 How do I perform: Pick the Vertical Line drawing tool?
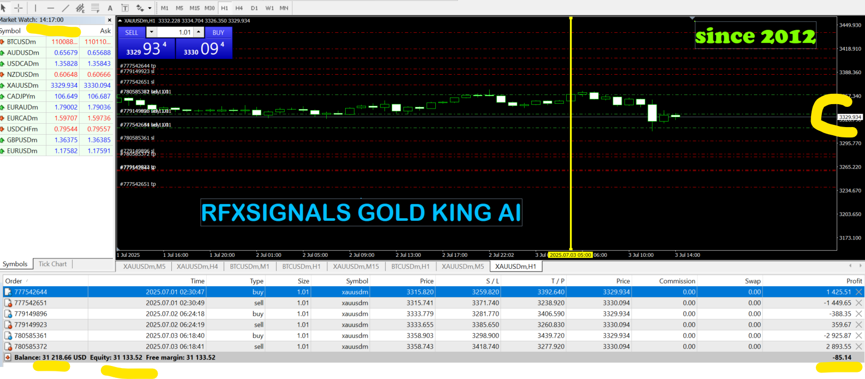click(35, 8)
